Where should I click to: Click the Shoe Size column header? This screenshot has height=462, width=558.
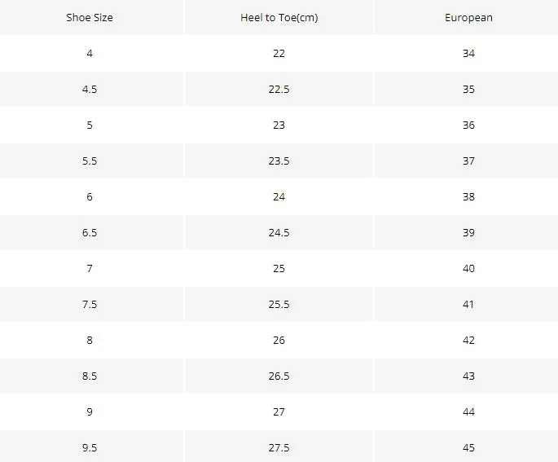pos(90,17)
